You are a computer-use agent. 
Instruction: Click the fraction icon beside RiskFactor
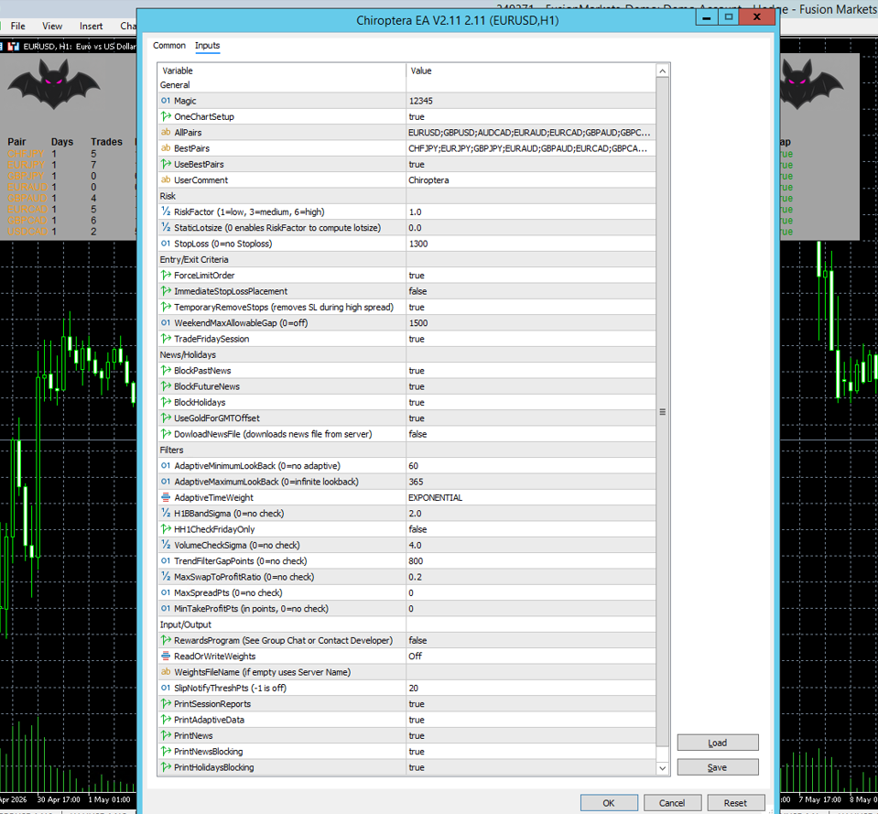[x=165, y=212]
